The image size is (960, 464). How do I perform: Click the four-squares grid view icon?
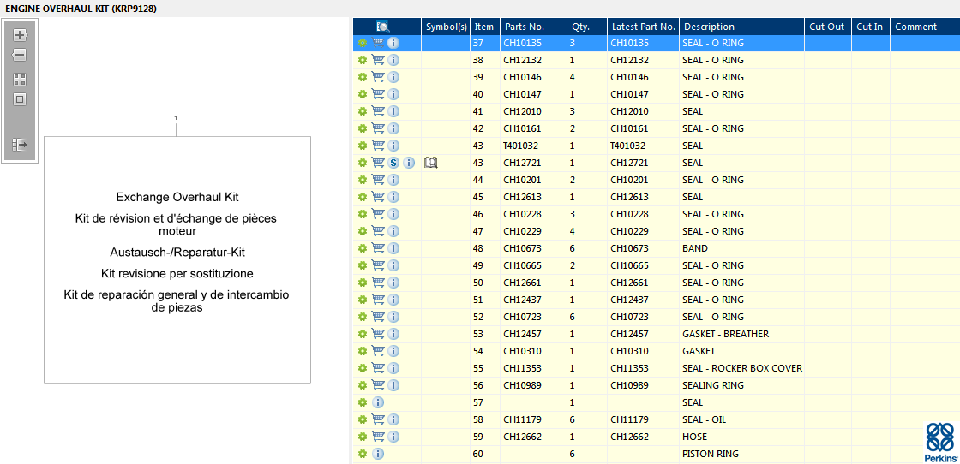20,79
